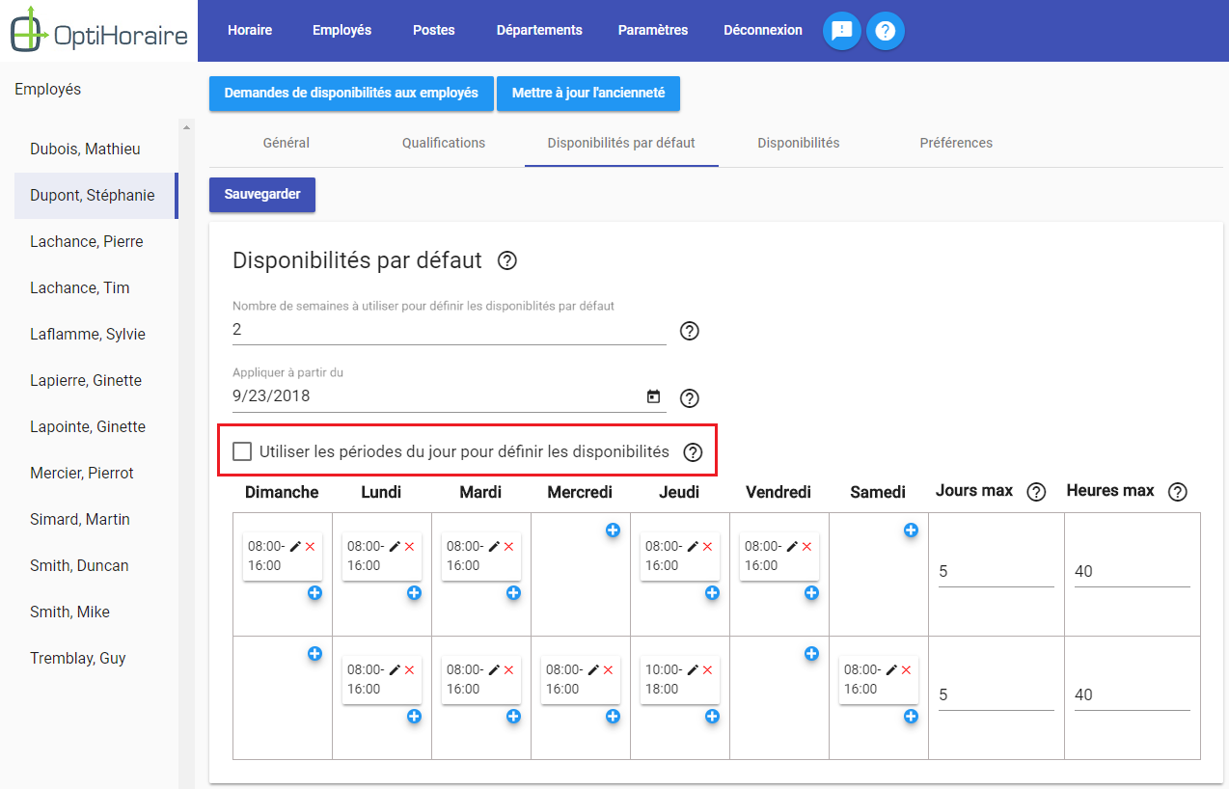Screen dimensions: 1229x789
Task: Click Jours max field for week 2
Action: [x=997, y=694]
